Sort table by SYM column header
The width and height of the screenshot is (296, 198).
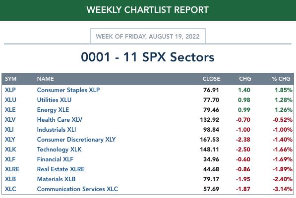(x=10, y=79)
